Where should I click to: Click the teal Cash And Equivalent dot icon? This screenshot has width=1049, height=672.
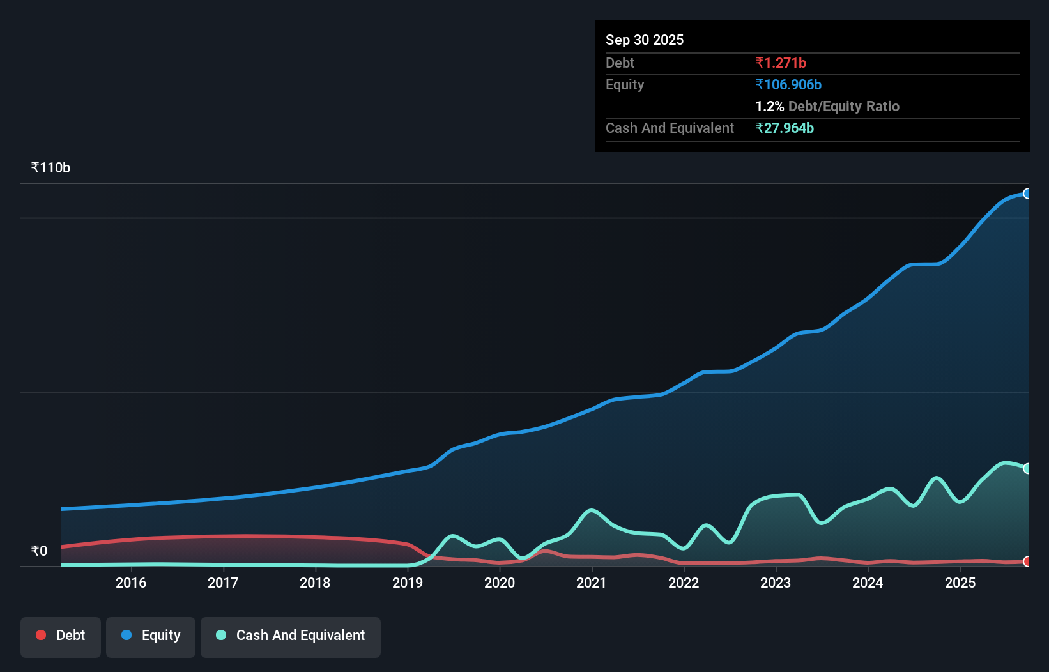point(220,635)
